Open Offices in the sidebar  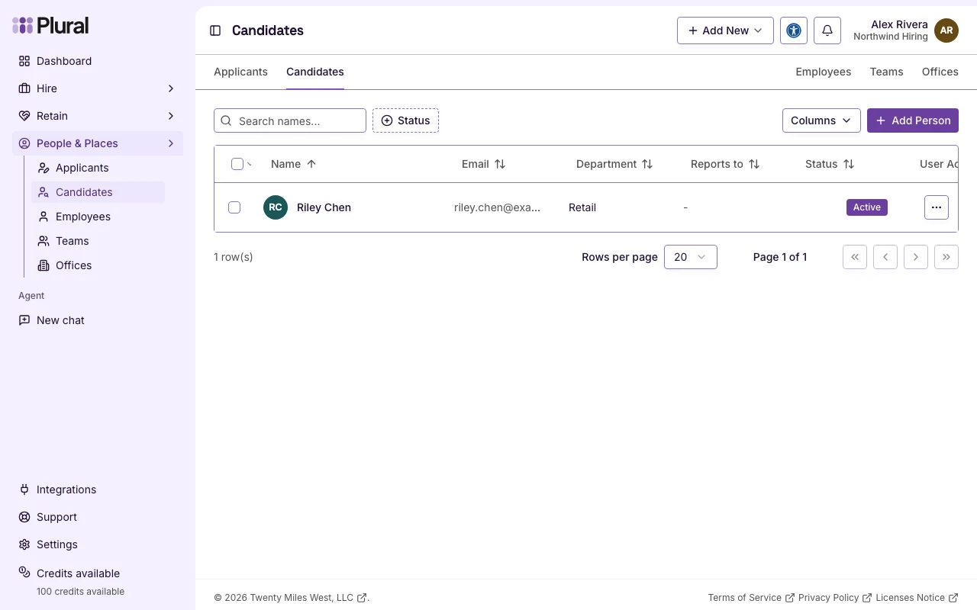(x=98, y=265)
